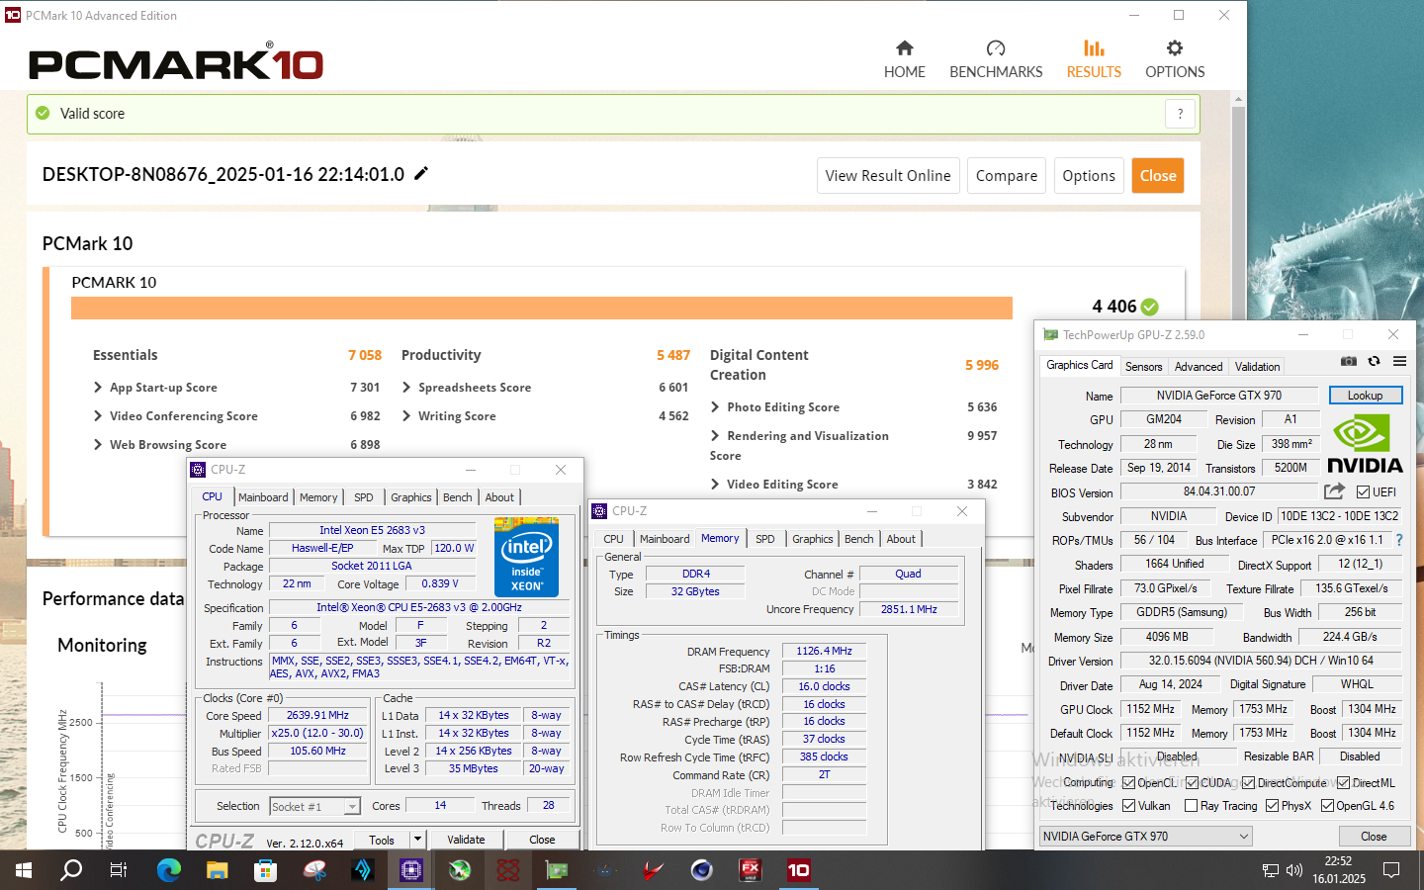Click the Intel Xeon logo in CPU-Z
Screen dimensions: 1424x890
click(x=526, y=557)
